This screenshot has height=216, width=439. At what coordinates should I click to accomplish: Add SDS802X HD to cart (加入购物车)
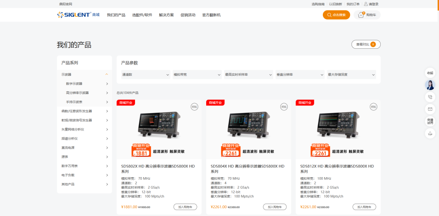click(185, 207)
